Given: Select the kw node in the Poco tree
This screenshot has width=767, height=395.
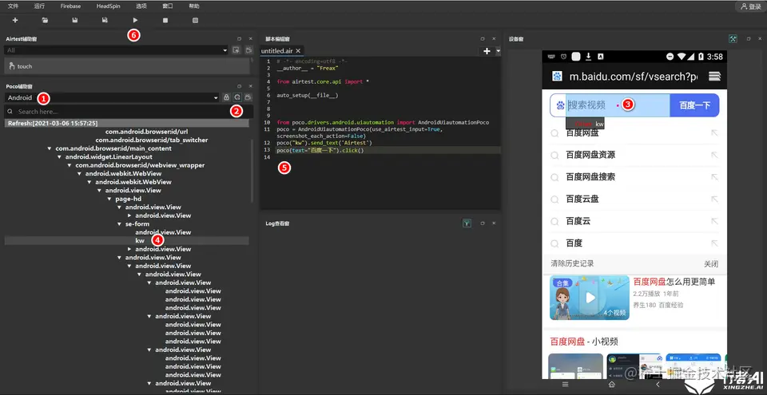Looking at the screenshot, I should [x=140, y=240].
